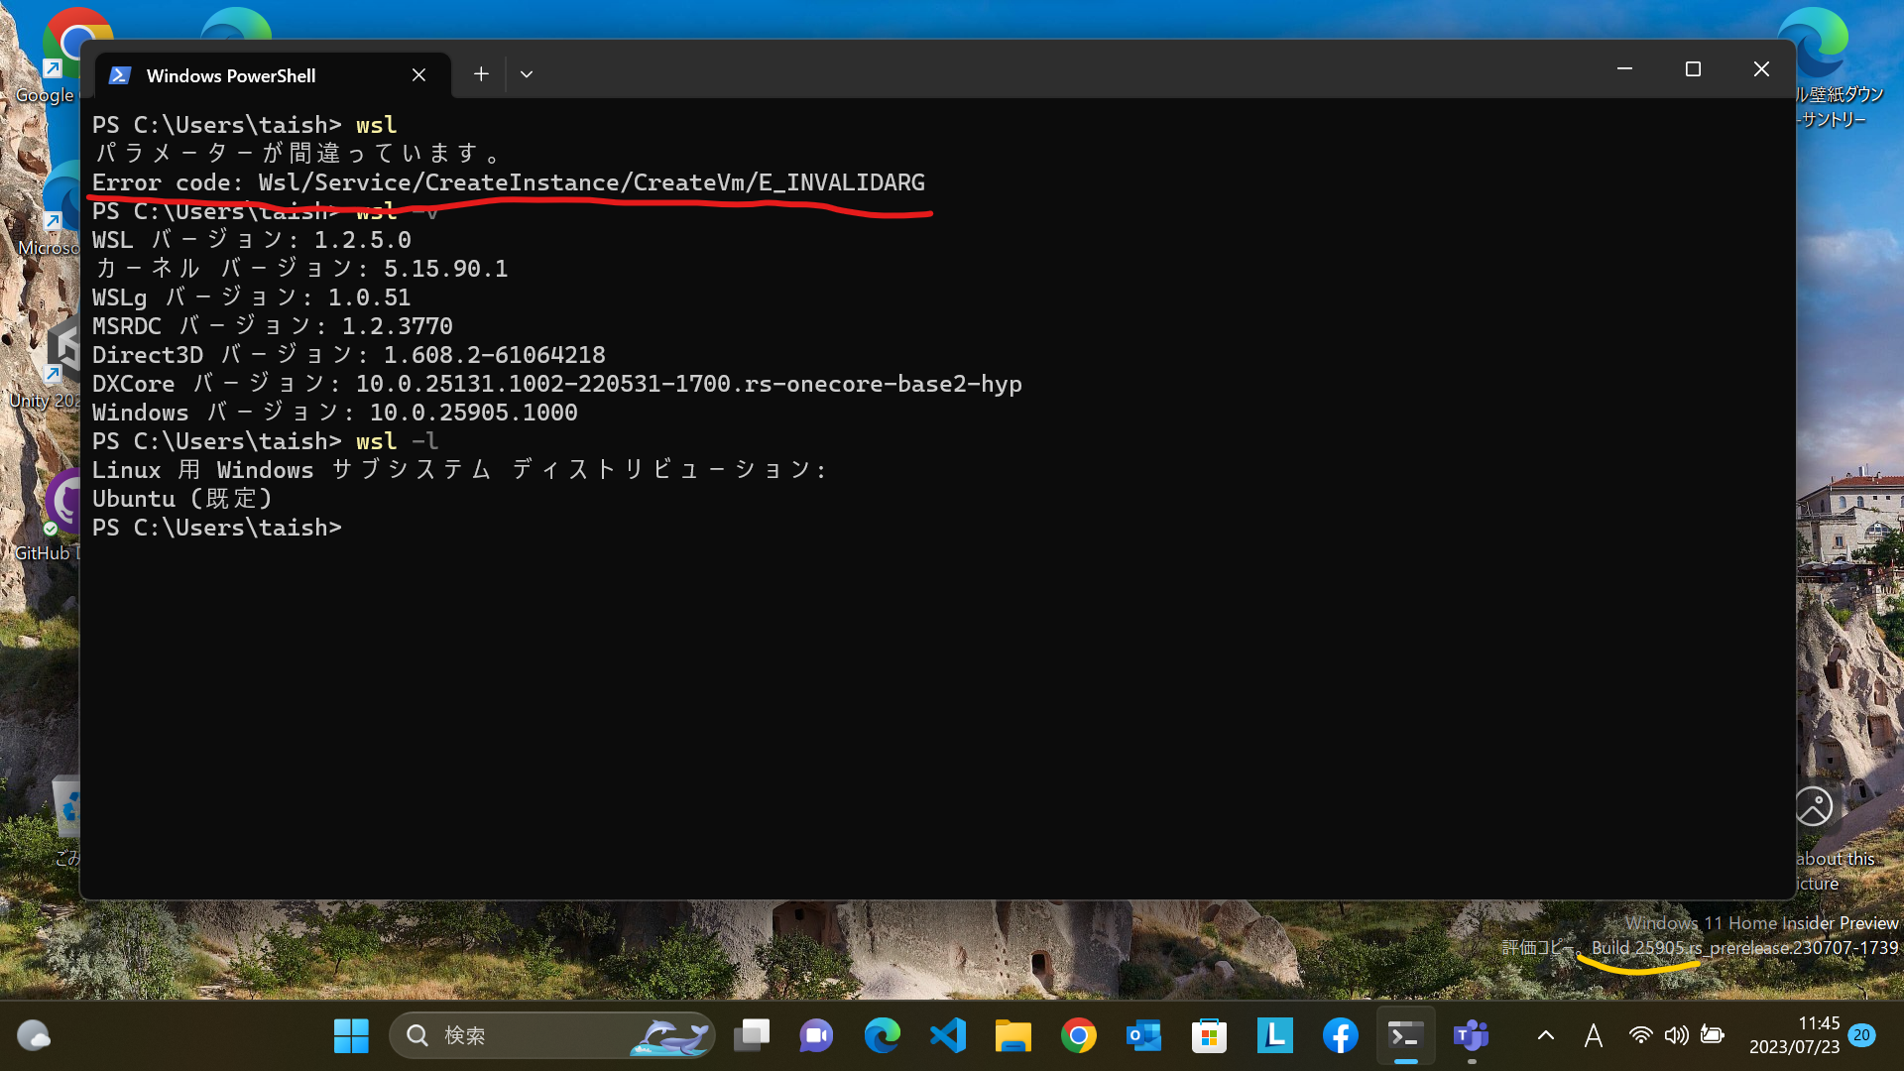
Task: Click the パラメーターが間違っています message
Action: coord(297,154)
